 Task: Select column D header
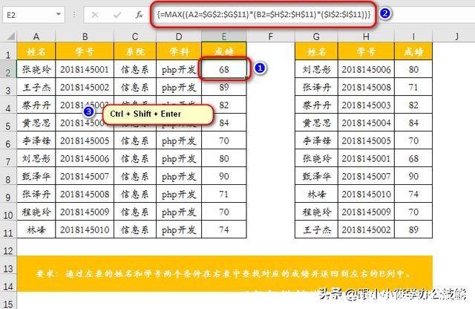pos(179,36)
